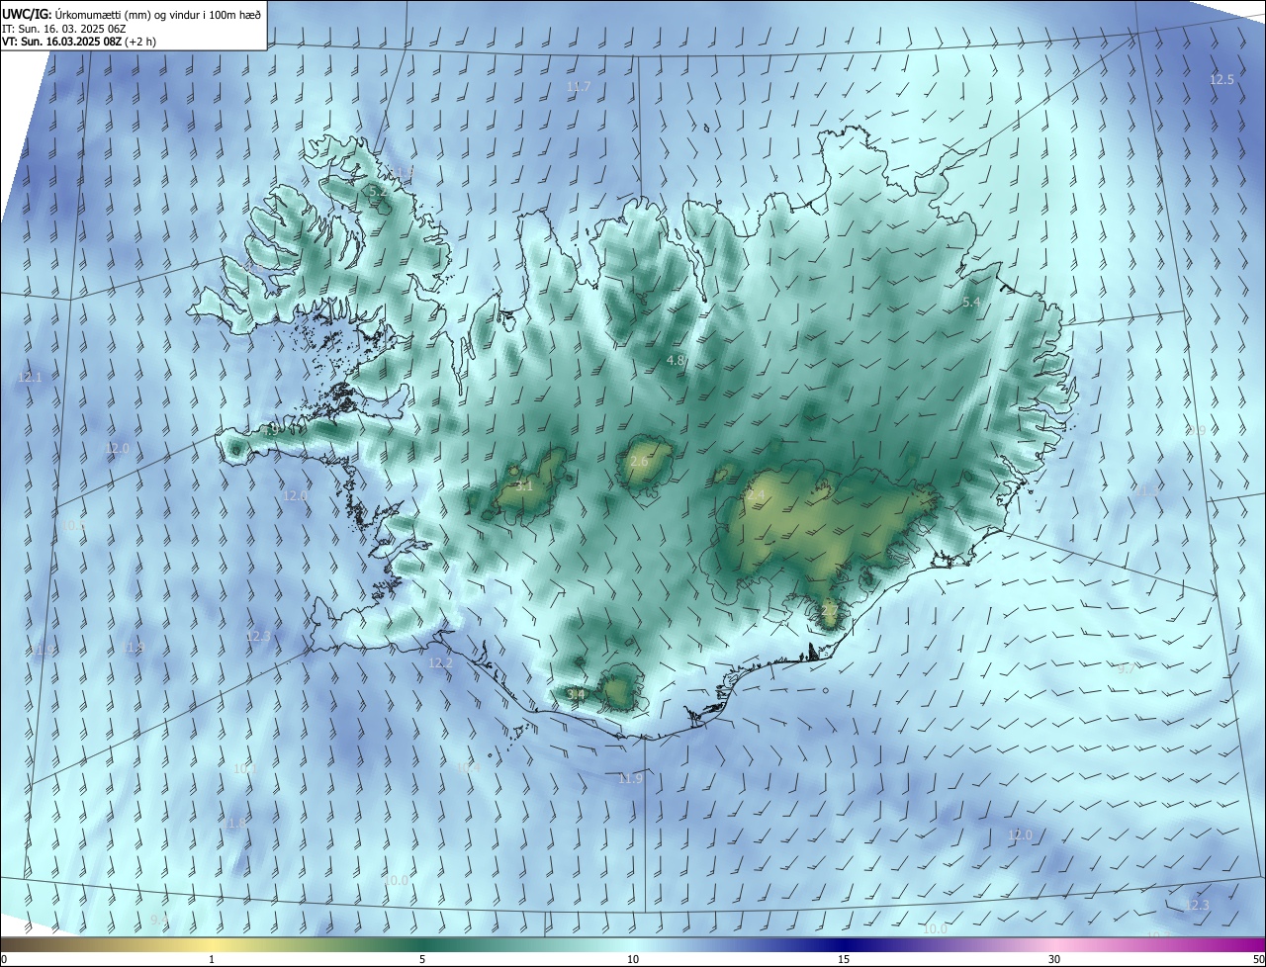Click the '15' tick label on the colour scale
This screenshot has width=1266, height=967.
[844, 959]
